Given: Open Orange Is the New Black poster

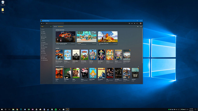Looking at the screenshot, I should 127,55.
